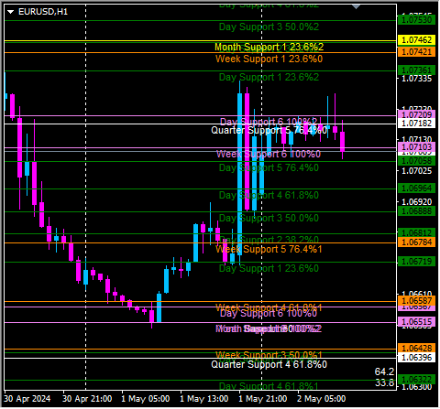Click the white 1.07182 price tag

tap(416, 124)
